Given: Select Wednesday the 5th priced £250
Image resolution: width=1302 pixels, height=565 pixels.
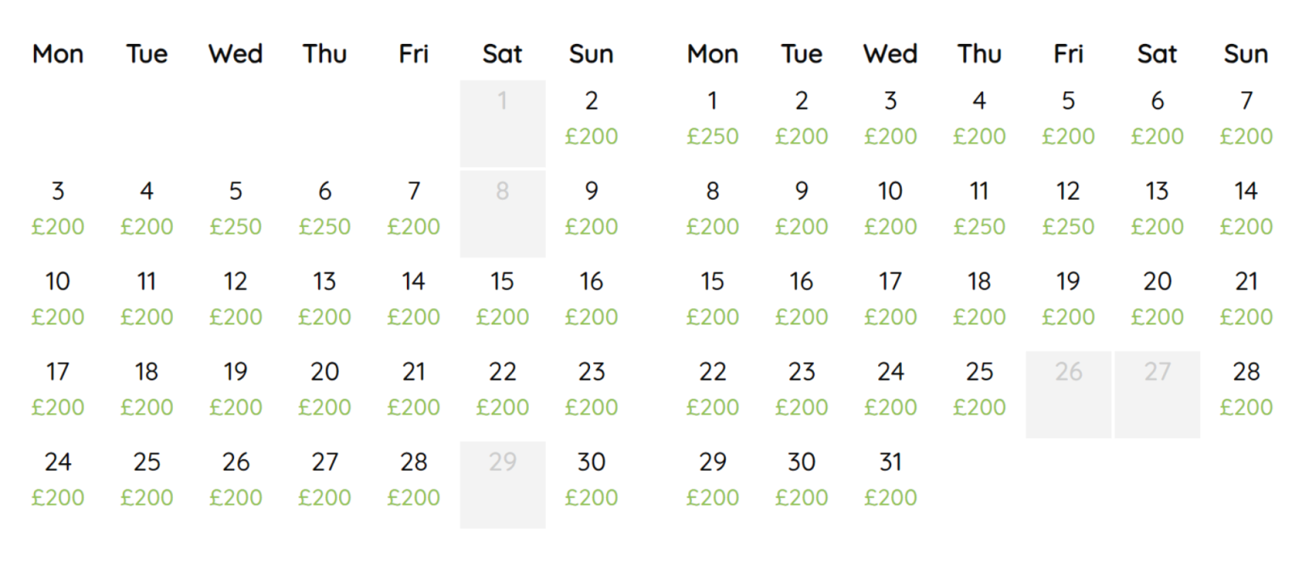Looking at the screenshot, I should [x=236, y=208].
